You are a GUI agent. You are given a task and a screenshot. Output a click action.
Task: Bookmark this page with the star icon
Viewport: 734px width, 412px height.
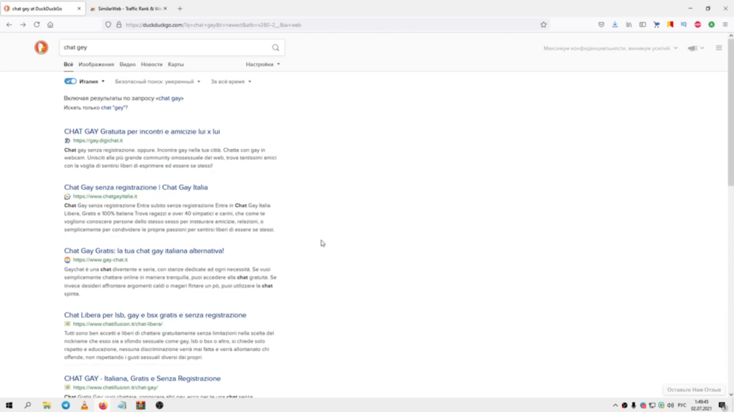(543, 25)
